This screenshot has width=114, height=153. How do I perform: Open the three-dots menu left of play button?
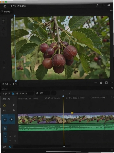pyautogui.click(x=96, y=83)
